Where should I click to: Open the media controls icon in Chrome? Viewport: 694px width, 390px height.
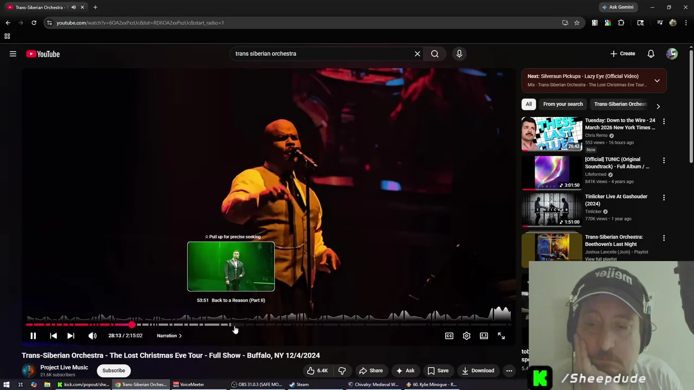point(660,23)
